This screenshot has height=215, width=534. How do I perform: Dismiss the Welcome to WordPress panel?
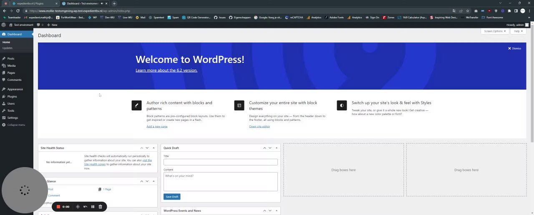tap(514, 48)
